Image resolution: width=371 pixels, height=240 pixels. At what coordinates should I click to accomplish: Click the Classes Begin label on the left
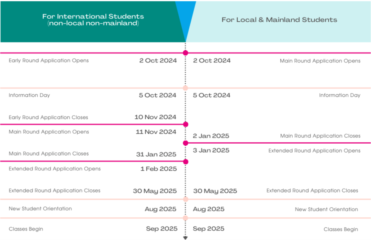tap(26, 229)
